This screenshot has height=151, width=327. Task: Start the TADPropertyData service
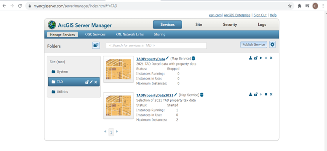pos(261,58)
